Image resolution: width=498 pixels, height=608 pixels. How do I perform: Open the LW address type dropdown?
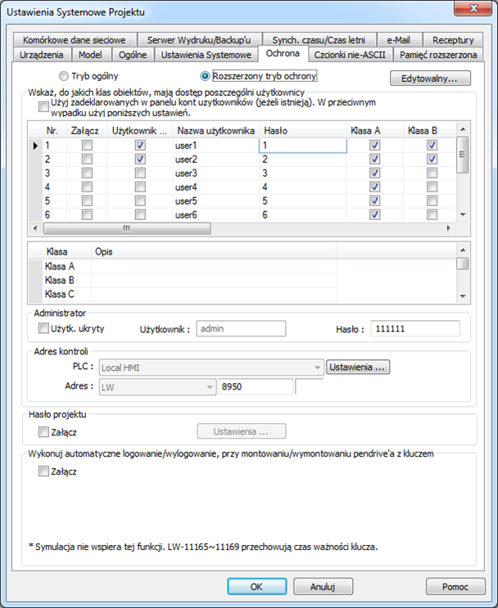coord(157,387)
